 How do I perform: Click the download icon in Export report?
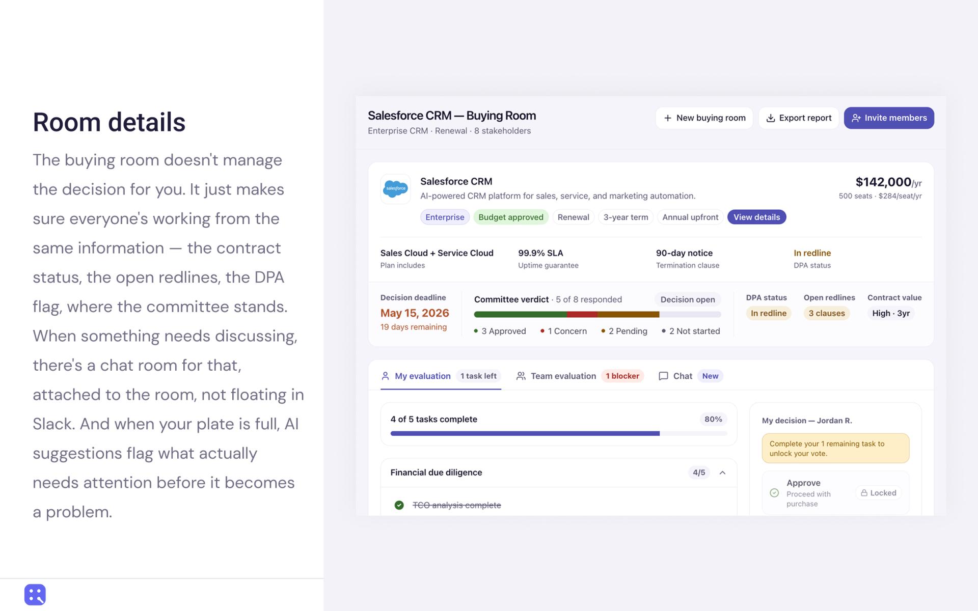click(x=771, y=118)
